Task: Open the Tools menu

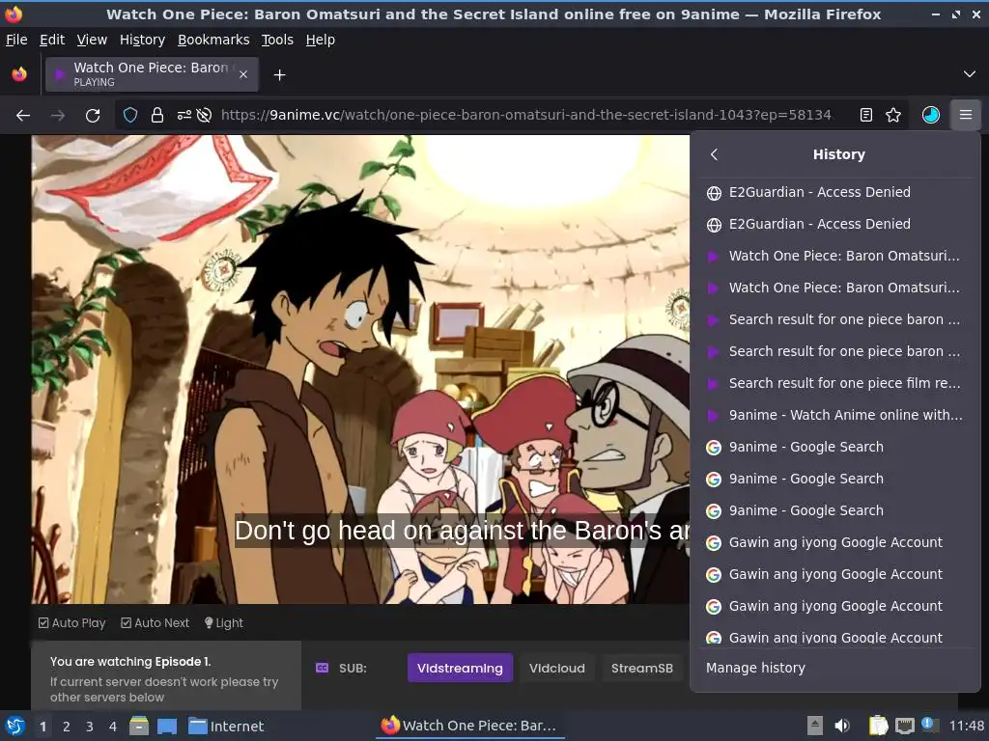Action: click(x=277, y=40)
